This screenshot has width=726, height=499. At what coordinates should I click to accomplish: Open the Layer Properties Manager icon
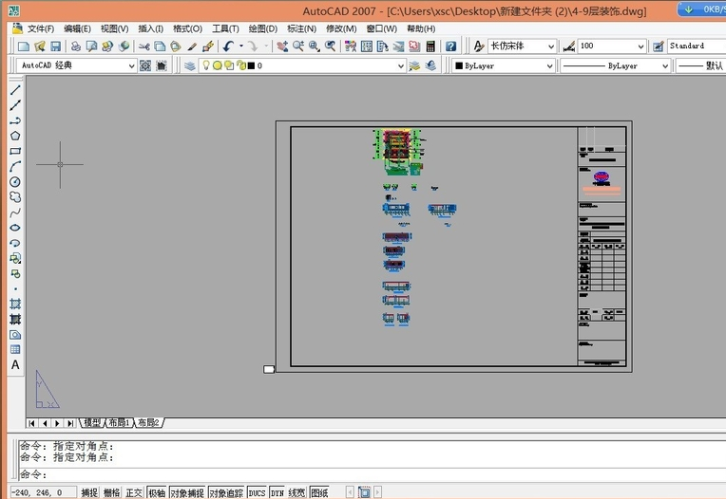click(x=189, y=65)
